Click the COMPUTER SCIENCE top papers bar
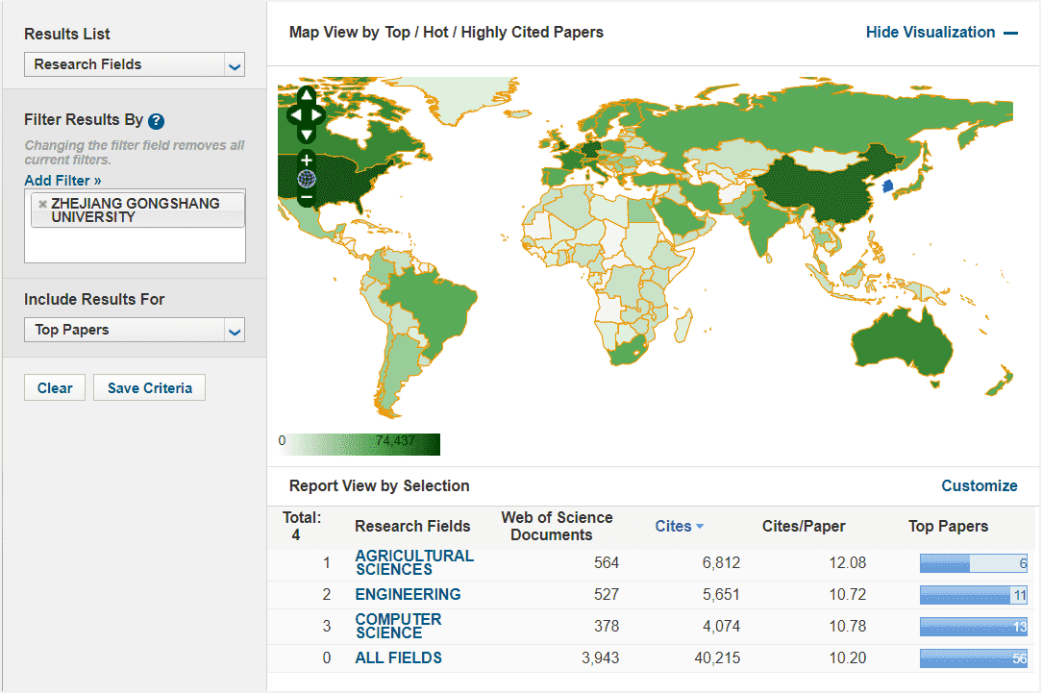This screenshot has width=1042, height=694. [973, 627]
